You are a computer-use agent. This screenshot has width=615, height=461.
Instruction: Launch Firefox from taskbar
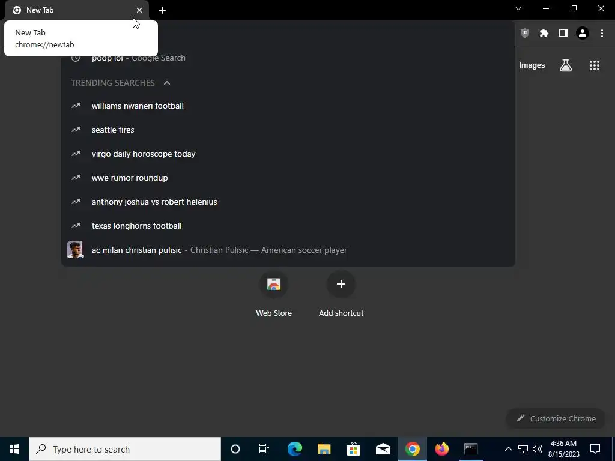tap(441, 449)
